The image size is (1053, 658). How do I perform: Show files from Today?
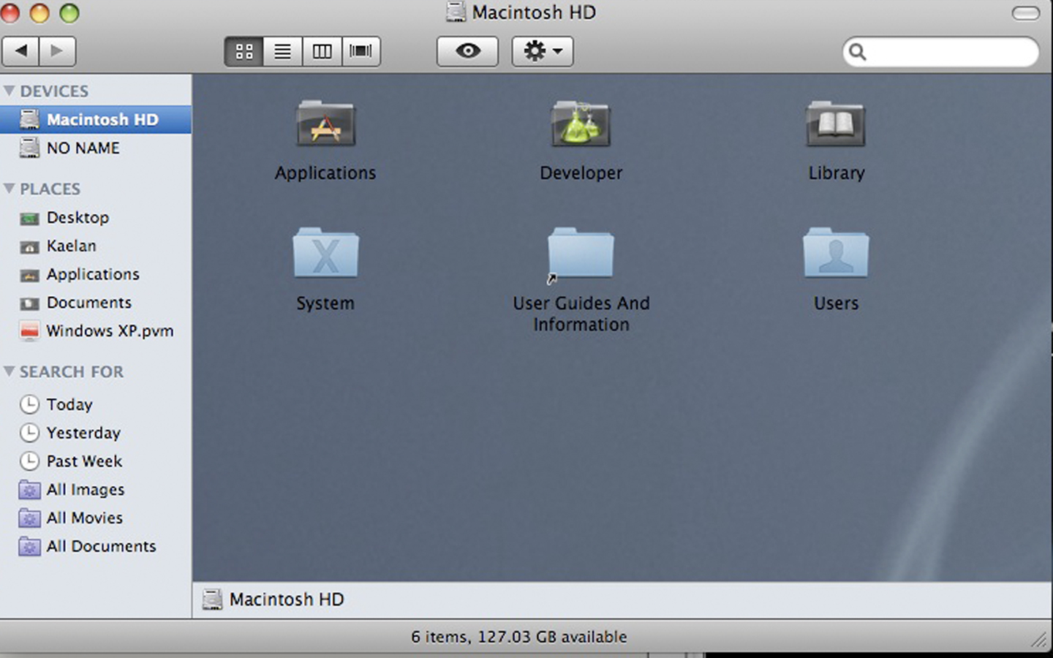96,404
